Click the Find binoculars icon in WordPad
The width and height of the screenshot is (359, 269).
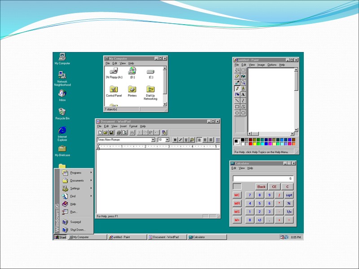click(132, 132)
